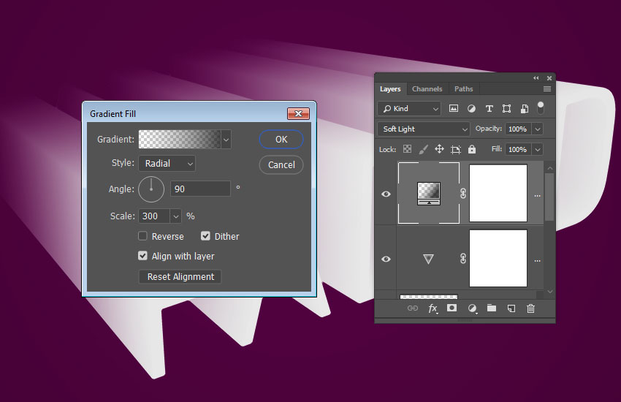Screen dimensions: 621x402
Task: Click the Fill 100% field
Action: 519,149
